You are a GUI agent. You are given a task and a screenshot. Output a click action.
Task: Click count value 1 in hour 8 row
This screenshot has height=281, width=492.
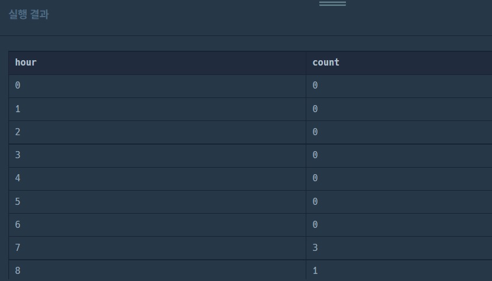(x=399, y=270)
